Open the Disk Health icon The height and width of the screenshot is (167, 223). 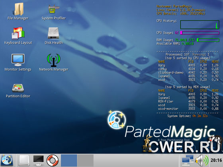pyautogui.click(x=53, y=33)
